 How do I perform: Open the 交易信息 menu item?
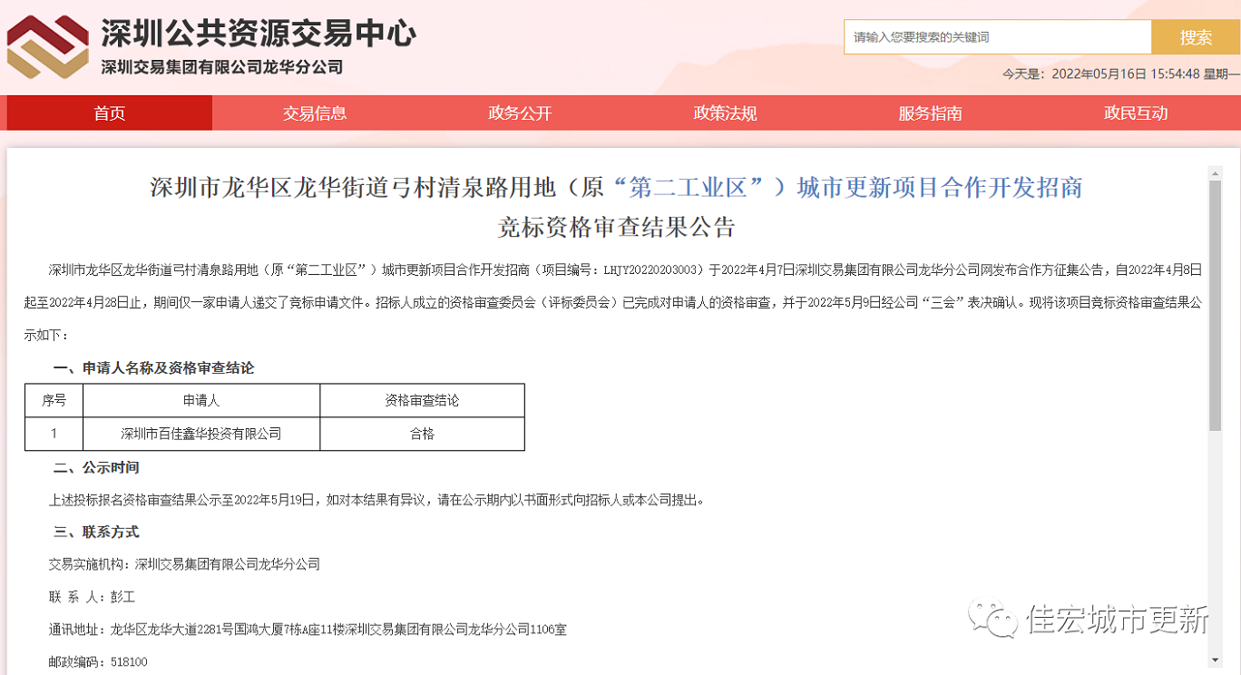click(315, 113)
